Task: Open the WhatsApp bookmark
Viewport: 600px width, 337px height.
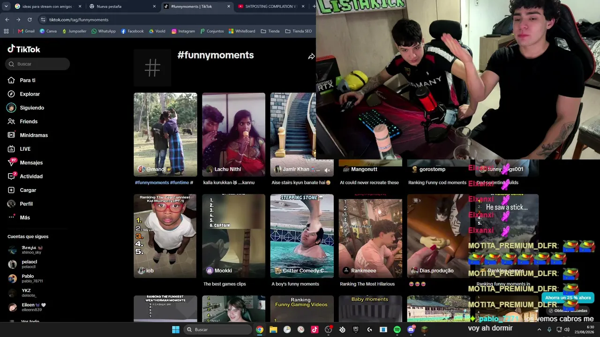Action: (x=104, y=31)
